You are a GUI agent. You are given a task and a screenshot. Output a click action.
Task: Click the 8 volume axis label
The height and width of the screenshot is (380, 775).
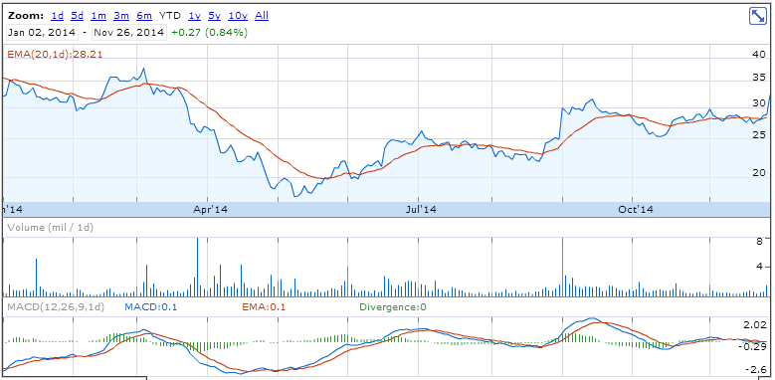pos(760,241)
